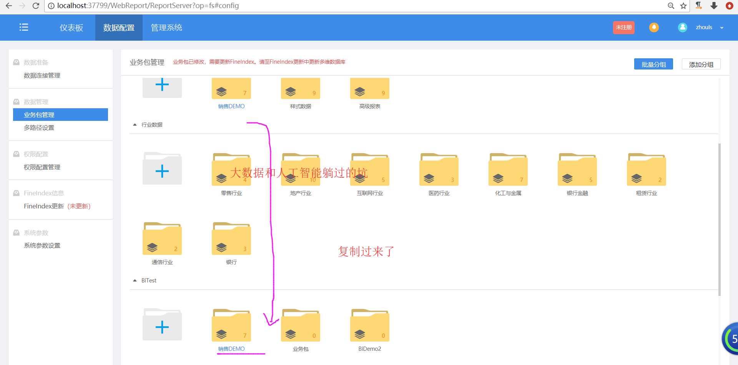Screen dimensions: 738x365
Task: Click the green circular floating widget
Action: 730,339
